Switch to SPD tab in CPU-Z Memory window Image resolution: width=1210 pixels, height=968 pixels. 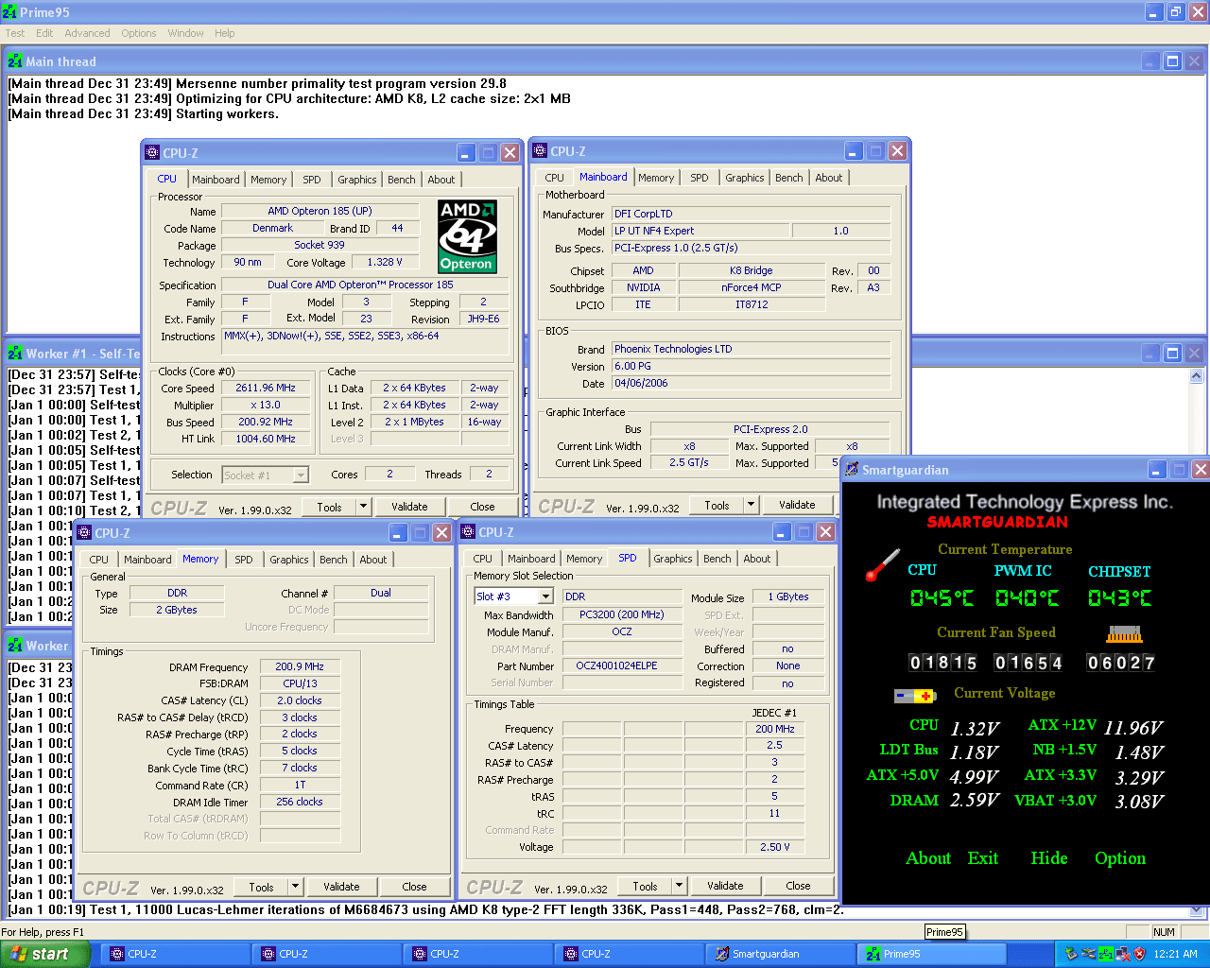244,560
